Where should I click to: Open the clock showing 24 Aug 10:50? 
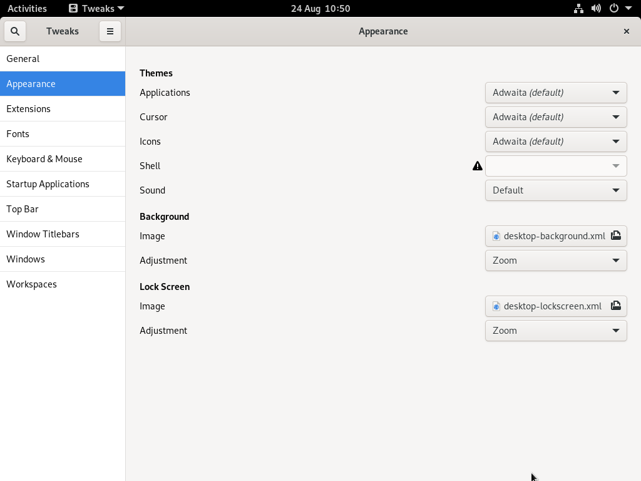[x=320, y=9]
